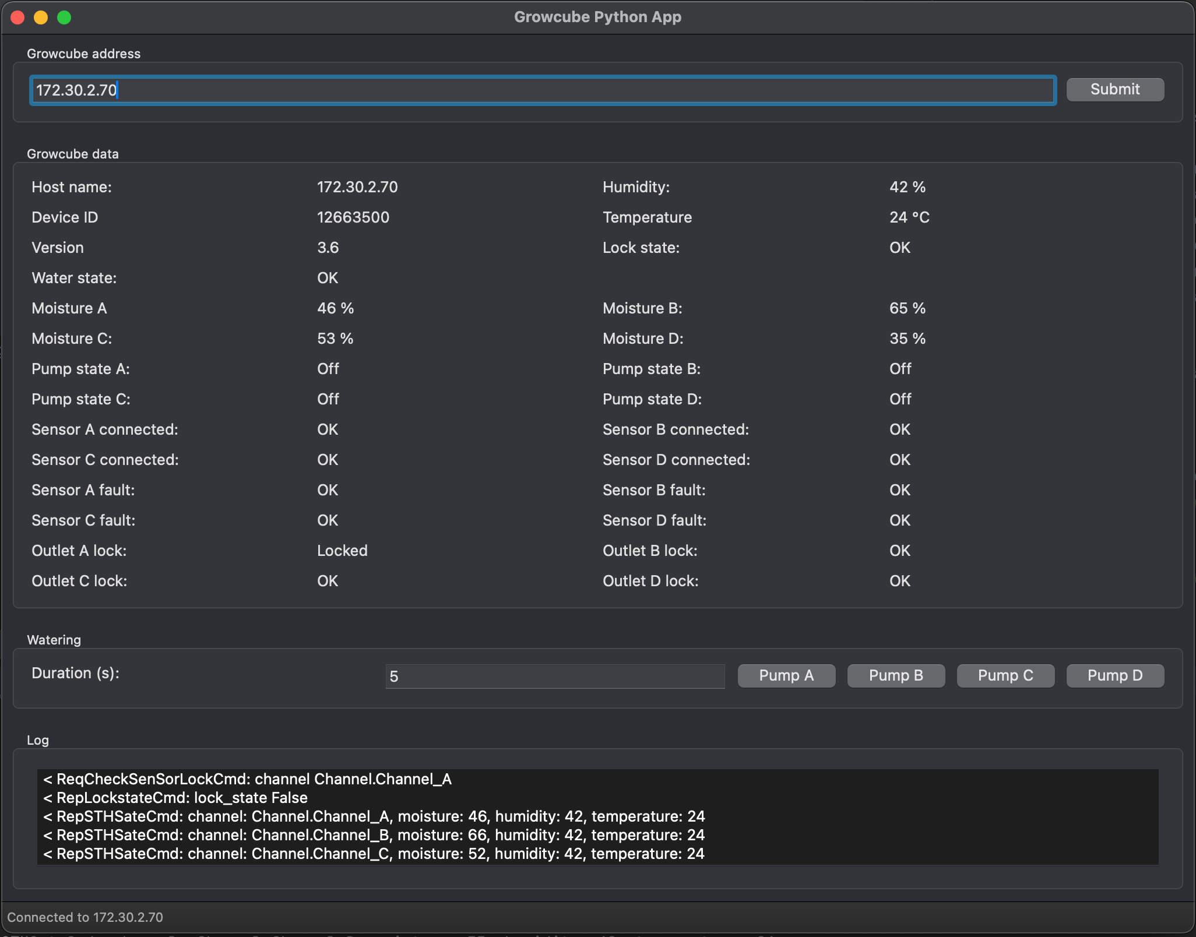Viewport: 1196px width, 937px height.
Task: Click the Pump state A label
Action: [x=80, y=369]
